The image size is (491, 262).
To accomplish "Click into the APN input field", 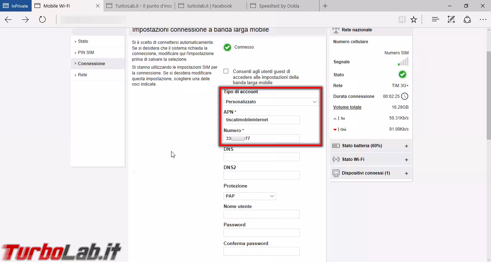I will [x=261, y=120].
